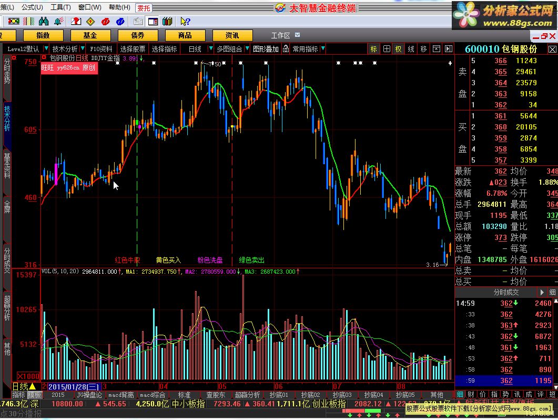Viewport: 558px width, 420px height.
Task: Select the 抄底01 indicator tab
Action: coord(279,395)
